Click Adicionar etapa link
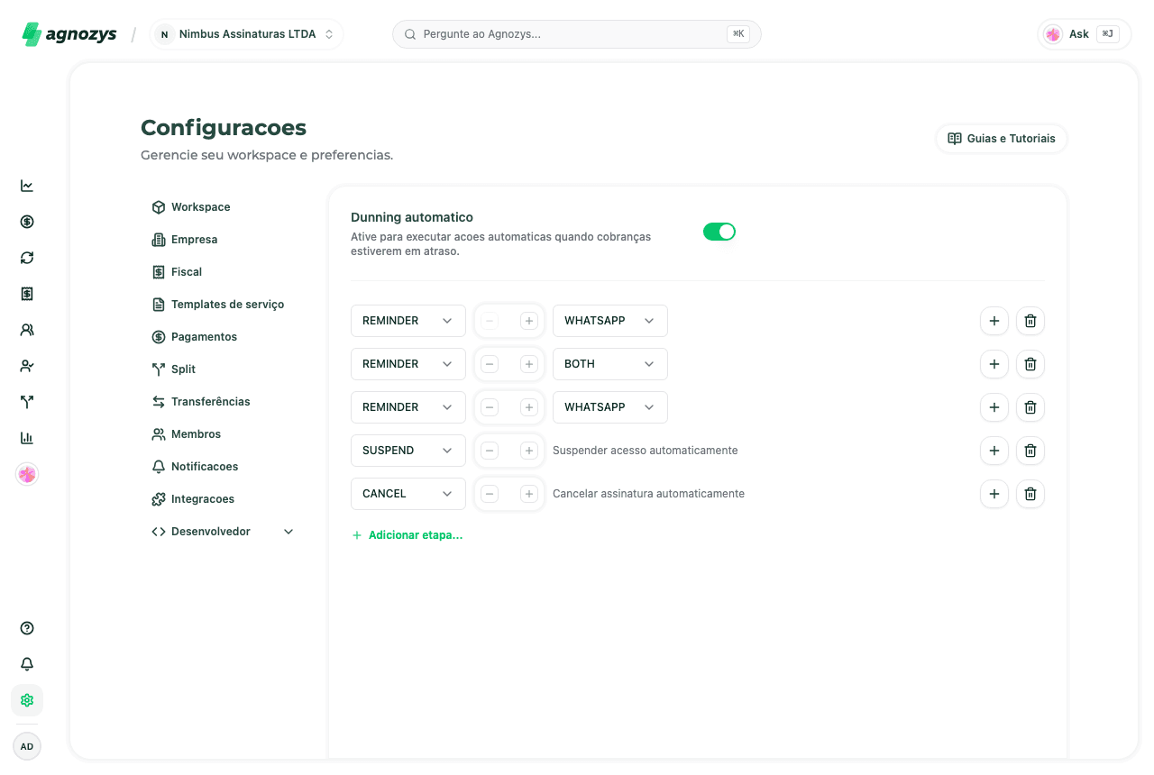 coord(407,535)
